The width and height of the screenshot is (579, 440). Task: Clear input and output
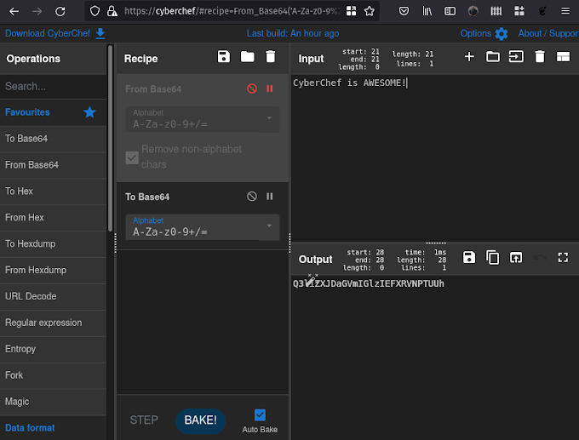540,57
